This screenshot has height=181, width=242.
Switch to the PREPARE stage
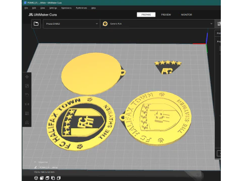click(146, 15)
